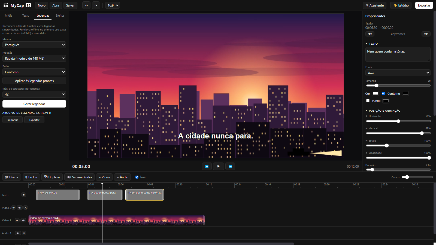Switch to the Texto tab
Viewport: 436px width, 245px height.
[x=26, y=16]
